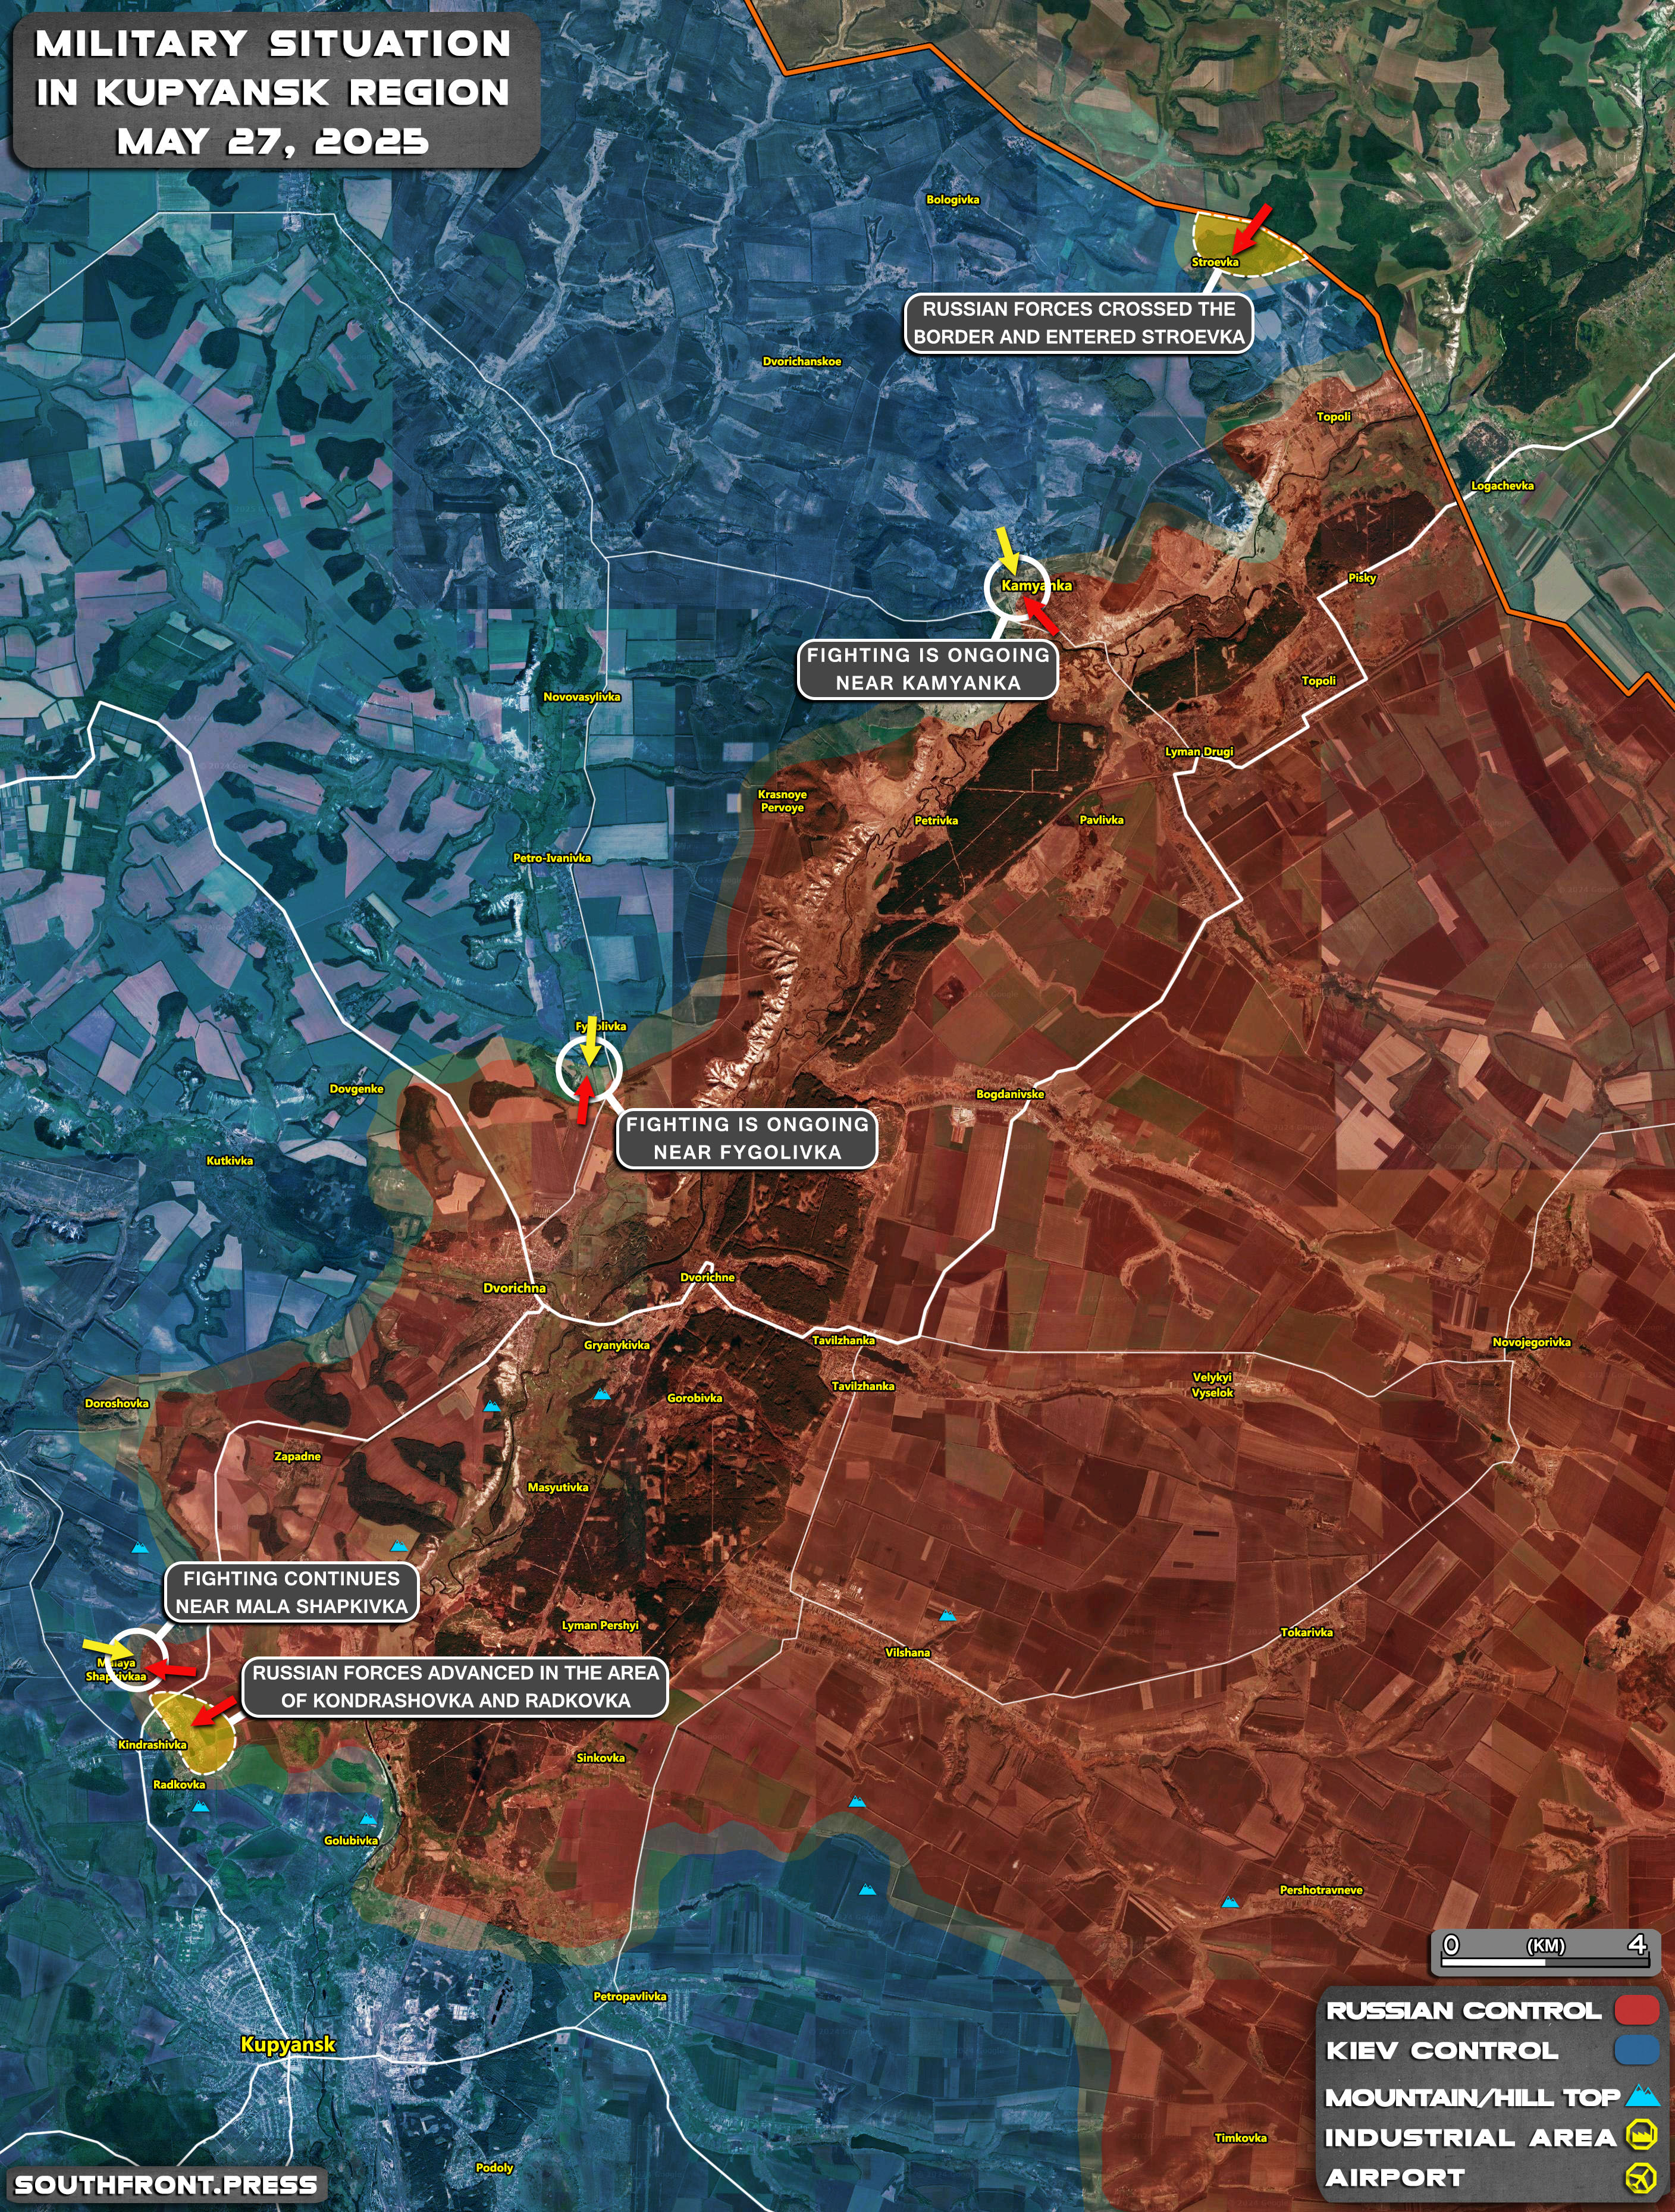Click the Kondrashovka and Radkovka advance callout
Image resolution: width=1675 pixels, height=2212 pixels.
click(455, 1686)
